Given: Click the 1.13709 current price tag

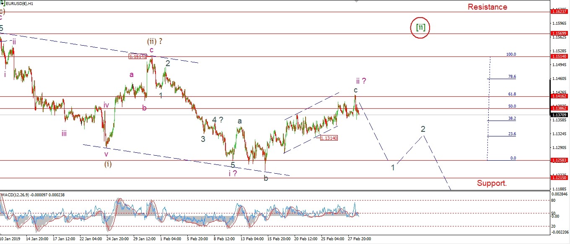Looking at the screenshot, I should pos(560,115).
